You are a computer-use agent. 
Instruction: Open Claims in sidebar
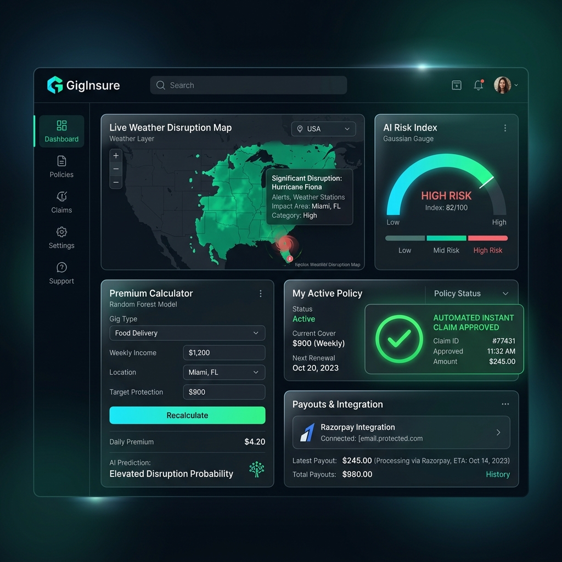tap(61, 202)
